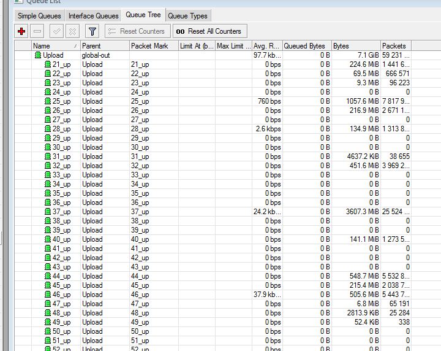Switch to the Simple Queues tab
Viewport: 441px width, 351px height.
click(x=39, y=16)
